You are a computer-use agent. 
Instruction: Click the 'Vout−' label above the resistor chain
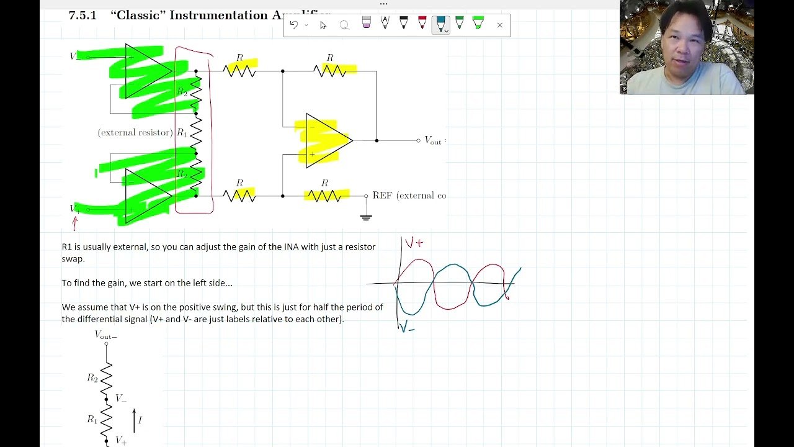point(105,335)
